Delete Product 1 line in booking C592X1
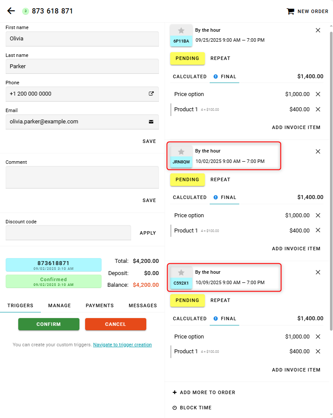 pyautogui.click(x=318, y=352)
